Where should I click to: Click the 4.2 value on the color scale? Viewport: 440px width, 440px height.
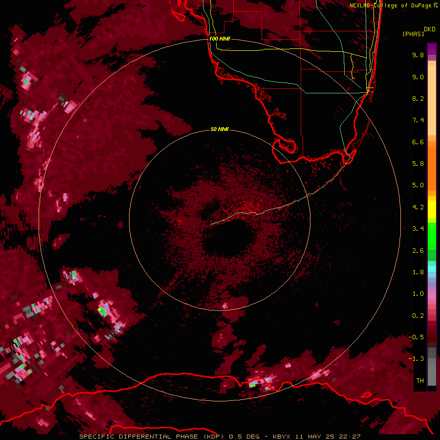418,207
